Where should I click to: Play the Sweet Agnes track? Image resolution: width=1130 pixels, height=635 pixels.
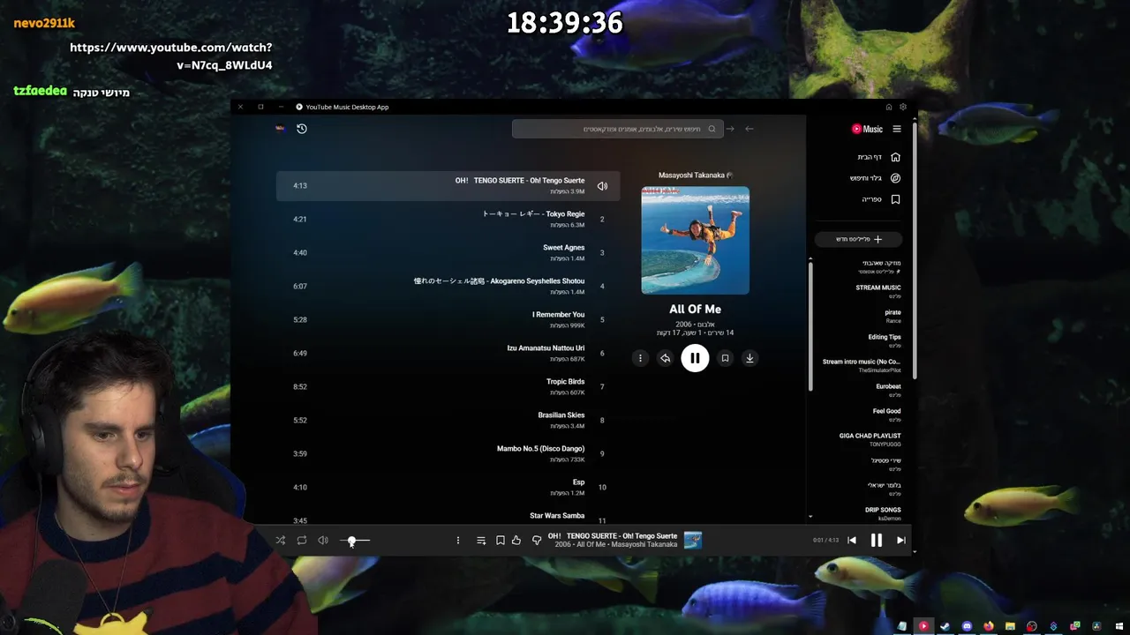448,252
